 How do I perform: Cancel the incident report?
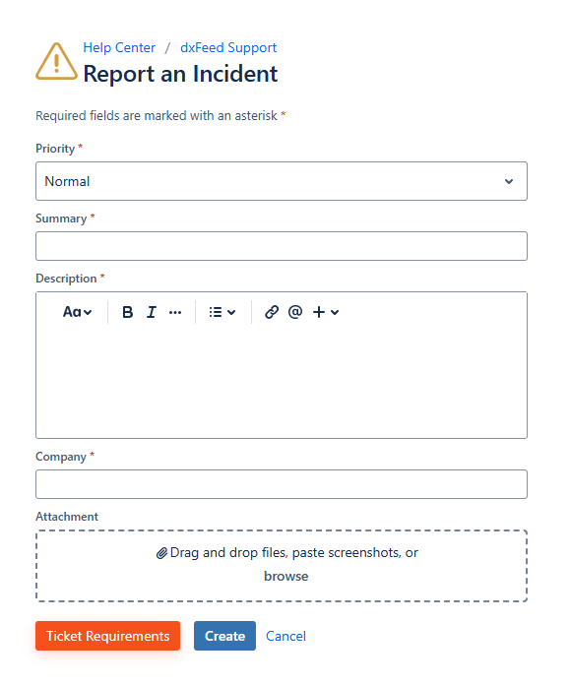click(x=285, y=636)
